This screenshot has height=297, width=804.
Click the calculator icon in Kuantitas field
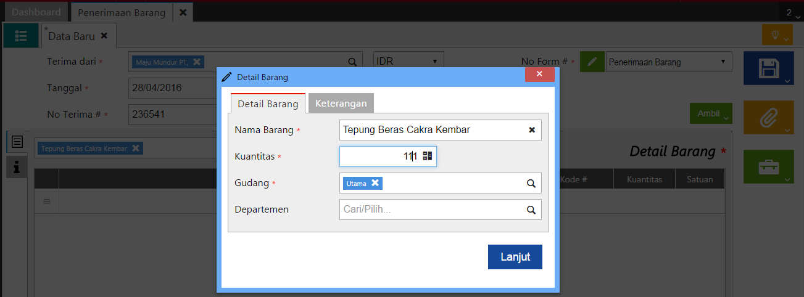point(428,157)
